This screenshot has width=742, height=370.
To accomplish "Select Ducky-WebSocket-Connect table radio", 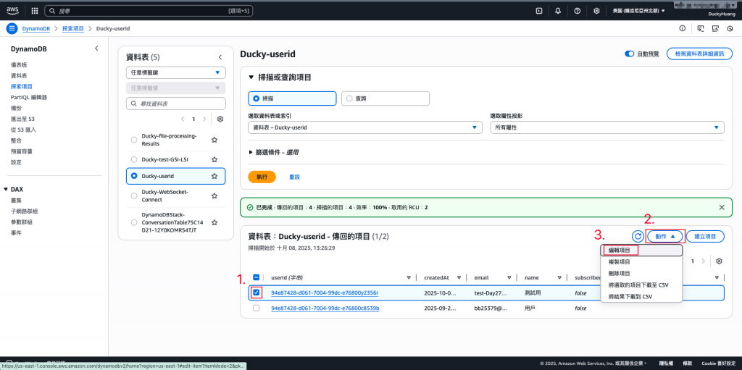I will [133, 196].
